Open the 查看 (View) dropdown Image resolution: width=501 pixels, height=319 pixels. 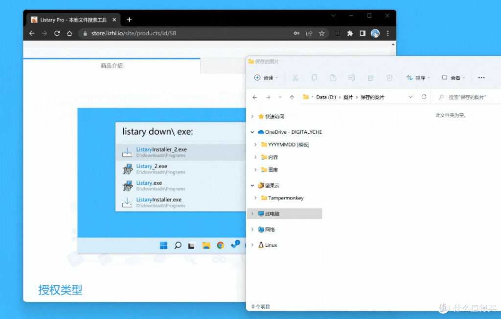point(454,78)
